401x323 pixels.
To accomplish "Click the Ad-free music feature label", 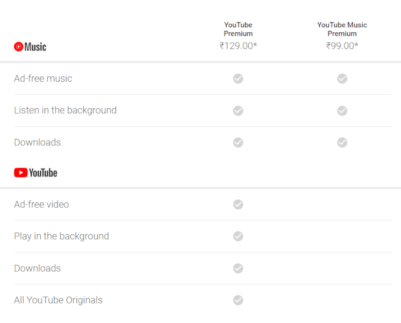I will (x=43, y=79).
